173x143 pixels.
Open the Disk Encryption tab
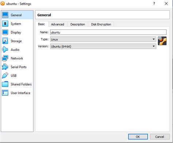101,24
